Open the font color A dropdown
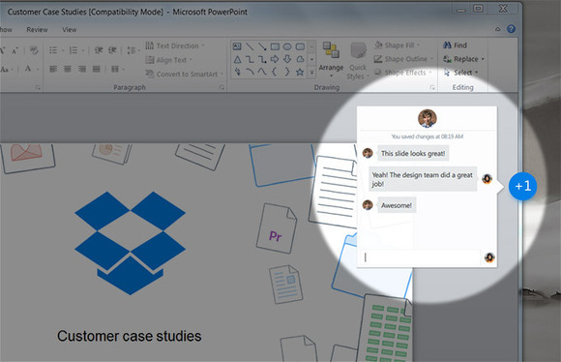Image resolution: width=561 pixels, height=362 pixels. [37, 69]
